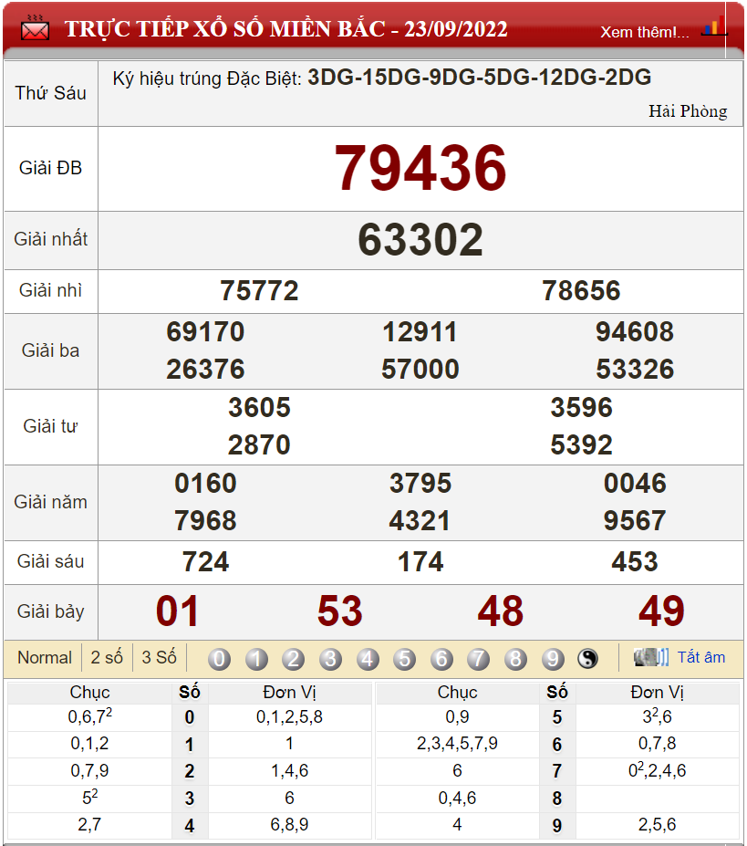The image size is (747, 846).
Task: Click third prize number 26376
Action: (x=205, y=370)
